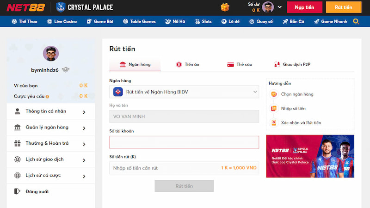Click the byminhdz6 username
This screenshot has height=208, width=370.
coord(45,70)
